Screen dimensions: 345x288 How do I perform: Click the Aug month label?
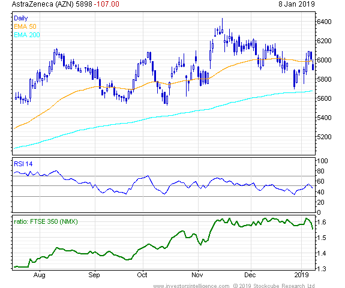(x=40, y=275)
